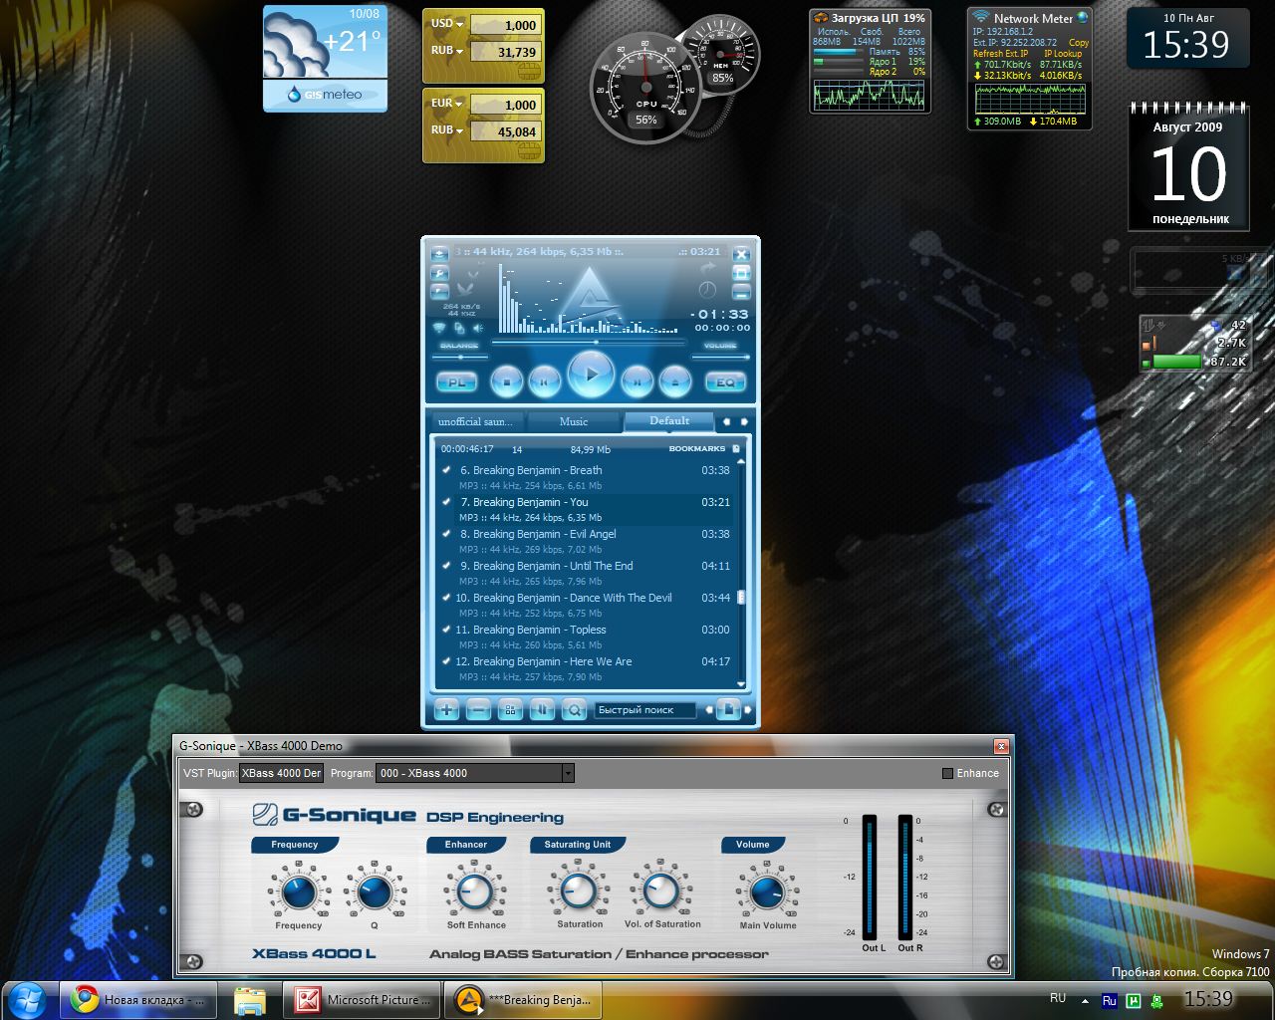Open AIMP main menu button at top-left
This screenshot has width=1275, height=1020.
pos(439,253)
